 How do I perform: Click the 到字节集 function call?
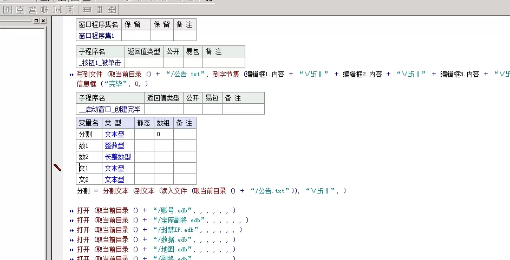click(226, 75)
